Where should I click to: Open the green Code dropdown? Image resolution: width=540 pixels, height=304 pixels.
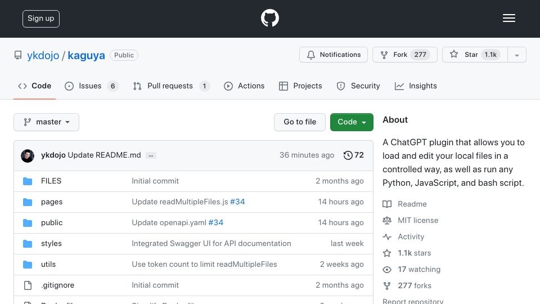coord(352,122)
